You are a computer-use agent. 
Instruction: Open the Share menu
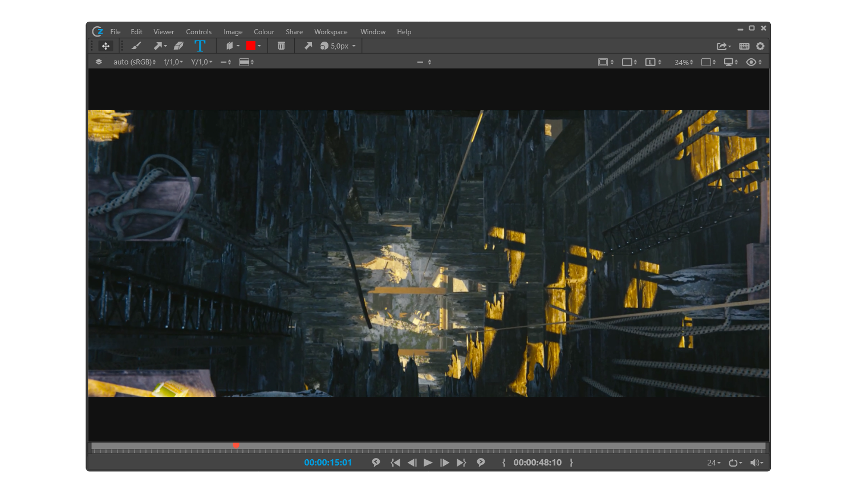[x=294, y=32]
